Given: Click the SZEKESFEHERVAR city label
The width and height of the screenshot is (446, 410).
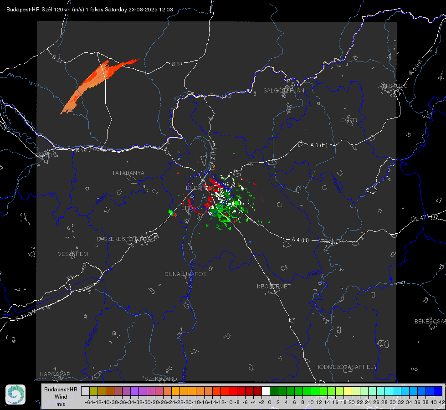Looking at the screenshot, I should [x=129, y=239].
